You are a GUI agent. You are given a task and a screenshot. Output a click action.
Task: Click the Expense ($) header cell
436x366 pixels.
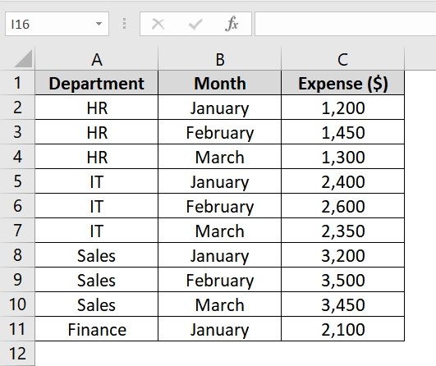pyautogui.click(x=343, y=83)
